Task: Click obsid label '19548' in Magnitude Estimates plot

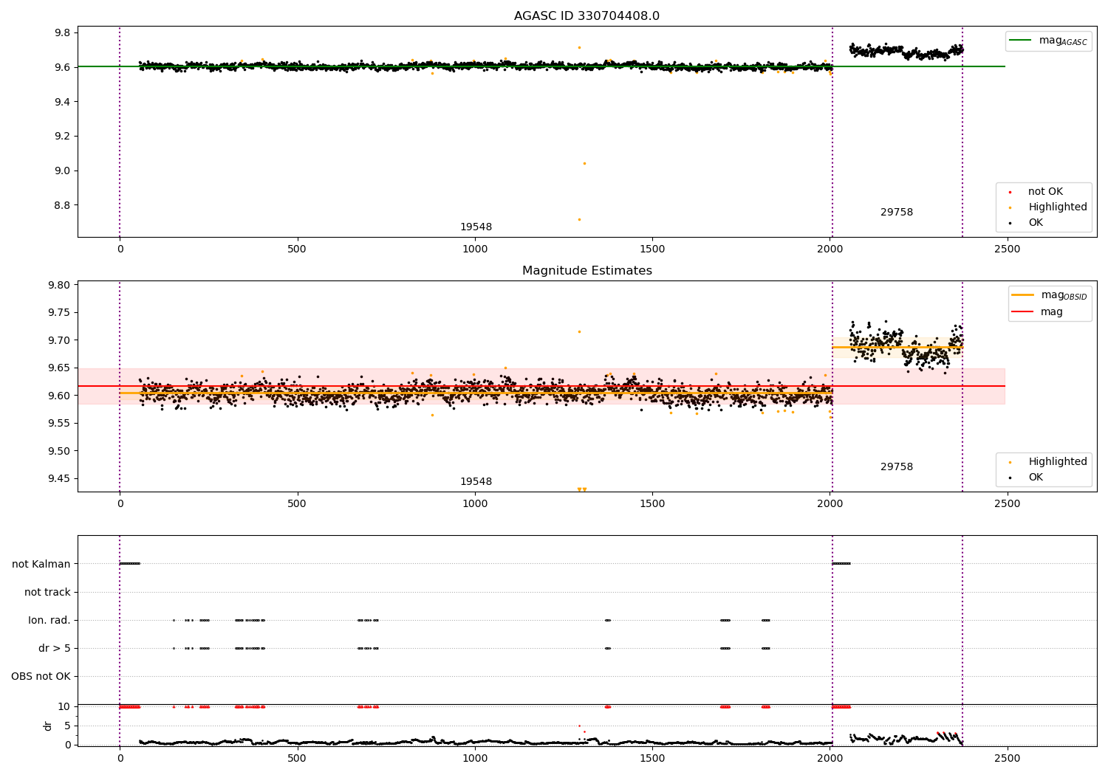Action: point(476,482)
